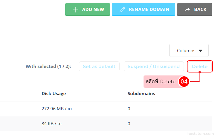Delete the selected domain

[x=199, y=66]
